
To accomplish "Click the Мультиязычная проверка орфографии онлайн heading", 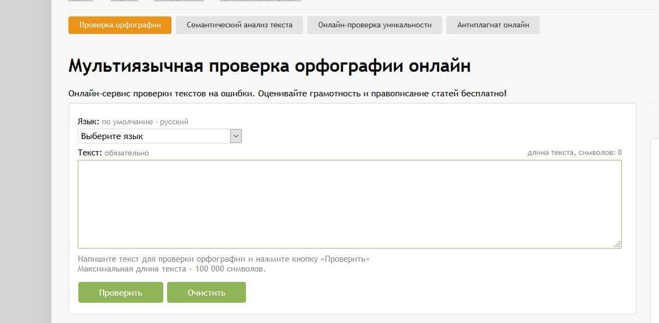I will click(x=269, y=66).
